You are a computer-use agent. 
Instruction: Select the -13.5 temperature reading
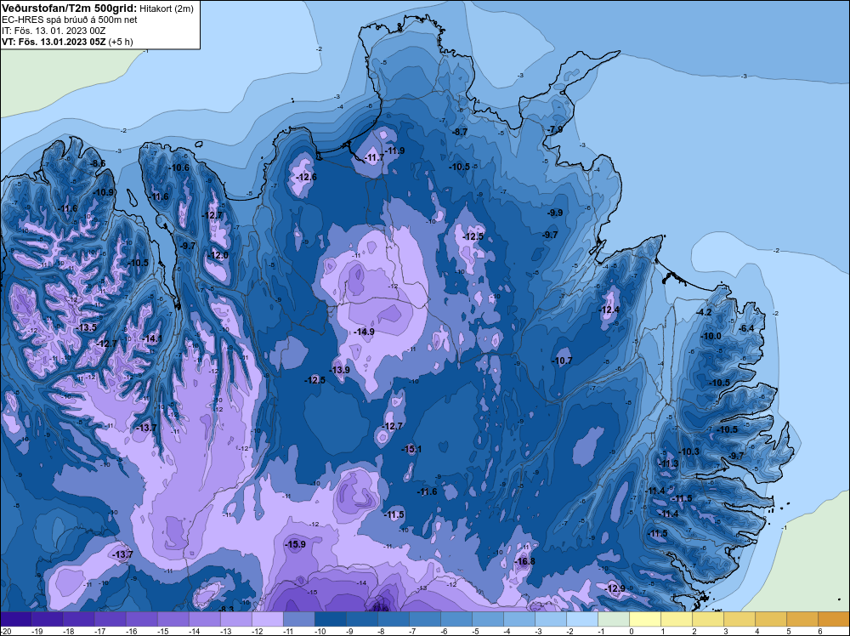pos(86,327)
